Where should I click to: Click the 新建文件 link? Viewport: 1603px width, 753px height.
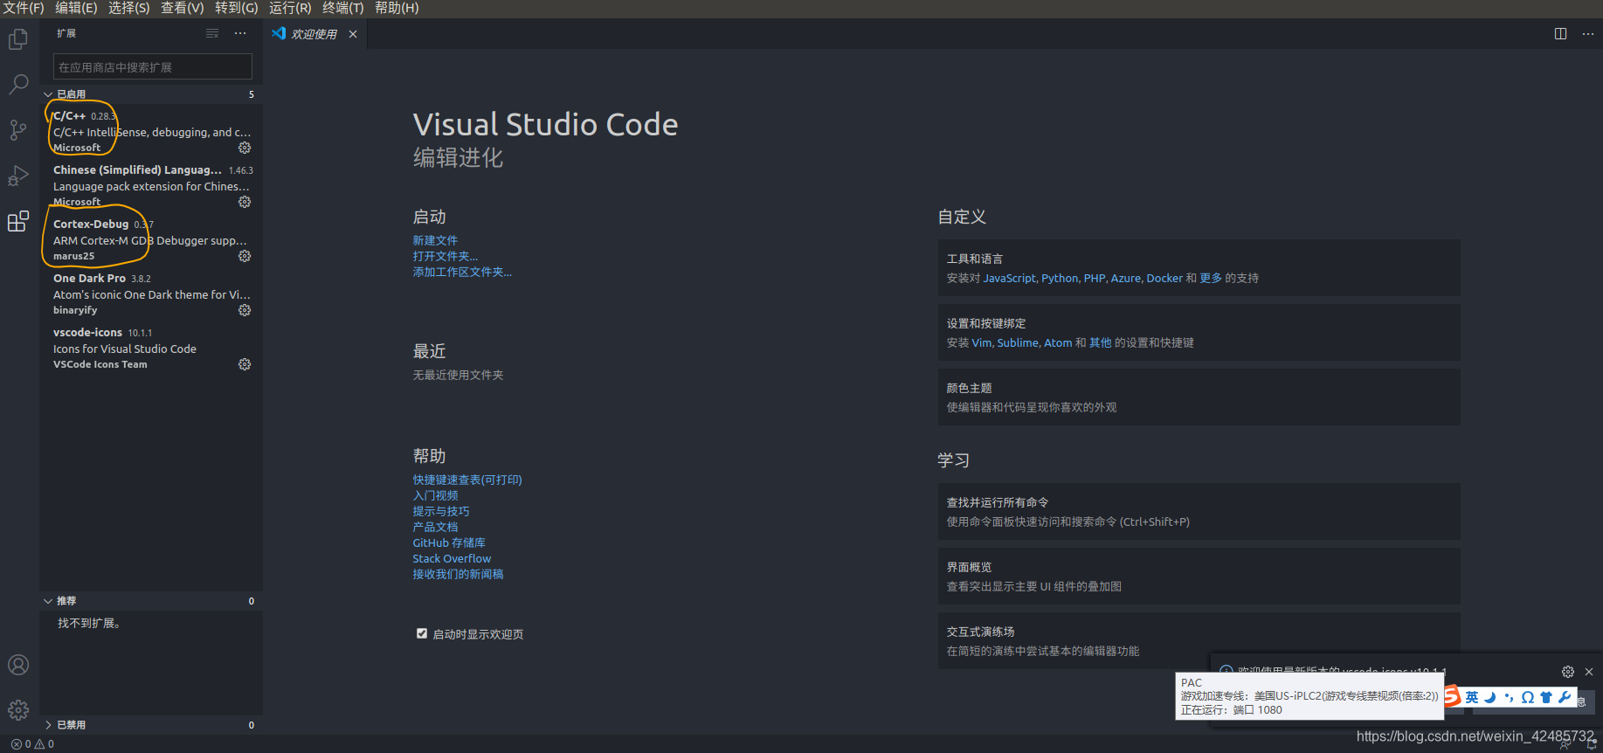[435, 240]
